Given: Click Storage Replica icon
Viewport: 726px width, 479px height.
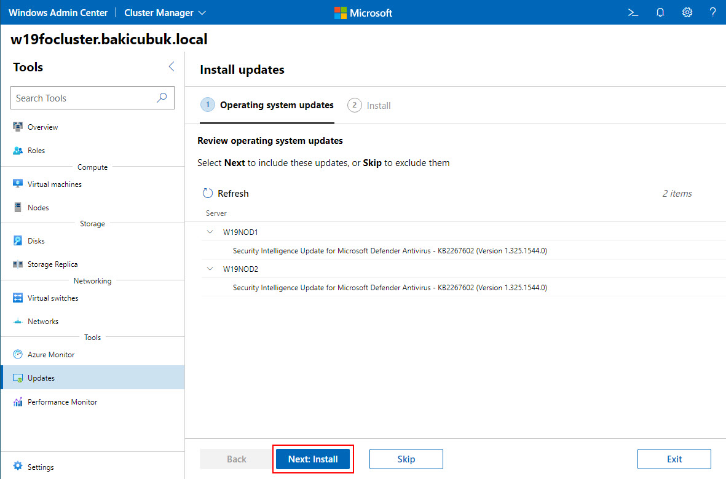Looking at the screenshot, I should [18, 264].
